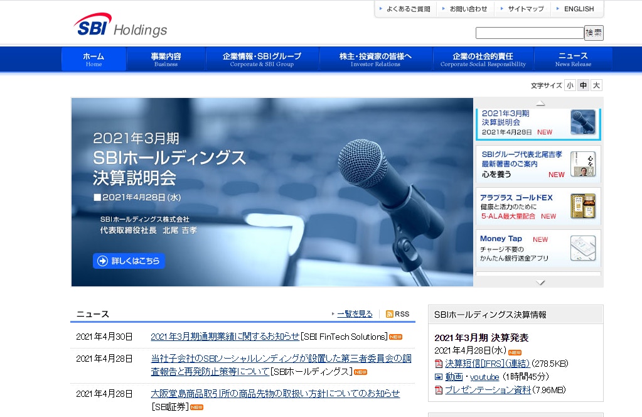Click the video icon beside 動画
Screen dimensions: 642x417
pos(439,377)
